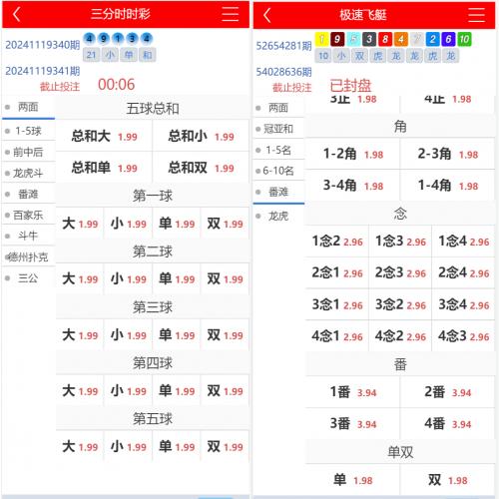Open hamburger menu on 三分时时彩 header
The image size is (499, 499).
230,14
